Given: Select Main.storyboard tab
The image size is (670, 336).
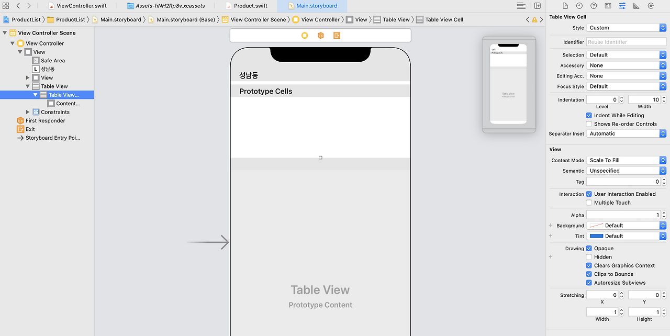Looking at the screenshot, I should pos(312,6).
